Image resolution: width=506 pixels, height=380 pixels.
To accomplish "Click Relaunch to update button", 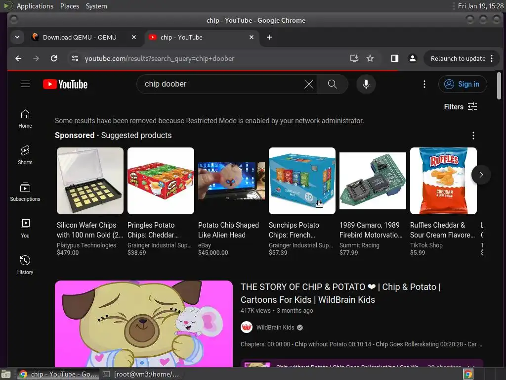I will pyautogui.click(x=462, y=58).
